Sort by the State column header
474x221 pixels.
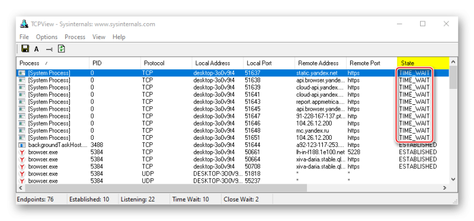tap(423, 63)
